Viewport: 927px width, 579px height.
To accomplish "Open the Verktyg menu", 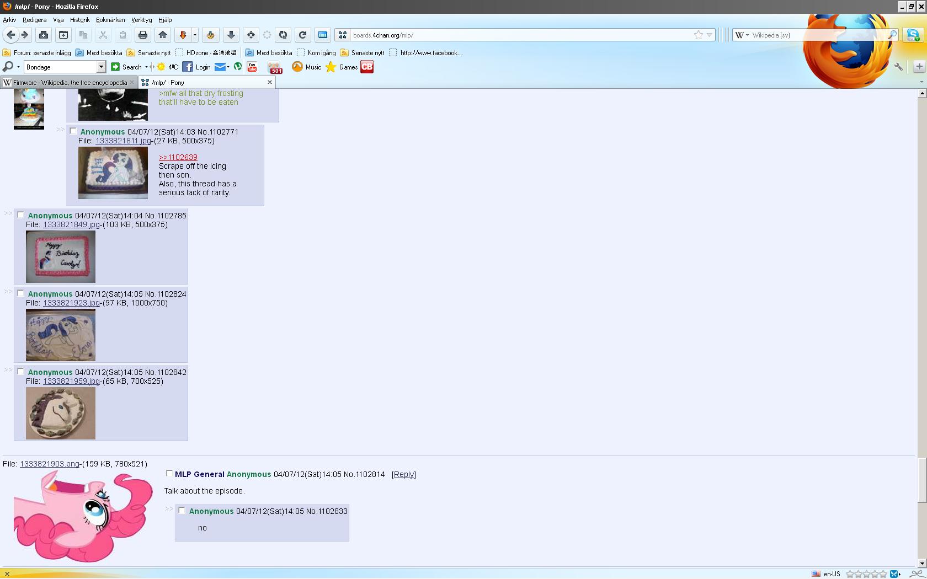I will [141, 20].
